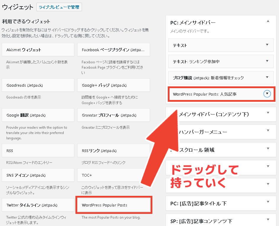This screenshot has width=279, height=226.
Task: Collapse the PC: メインサイドバー panel arrow
Action: (x=268, y=21)
